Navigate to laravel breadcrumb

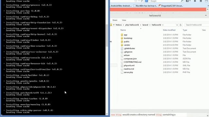tap(145, 25)
